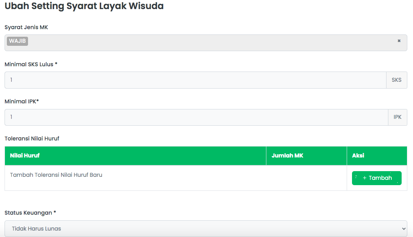Click the Toleransi Nilai Huruf section label

coord(32,139)
